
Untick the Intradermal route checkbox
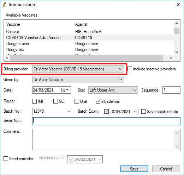[98, 101]
